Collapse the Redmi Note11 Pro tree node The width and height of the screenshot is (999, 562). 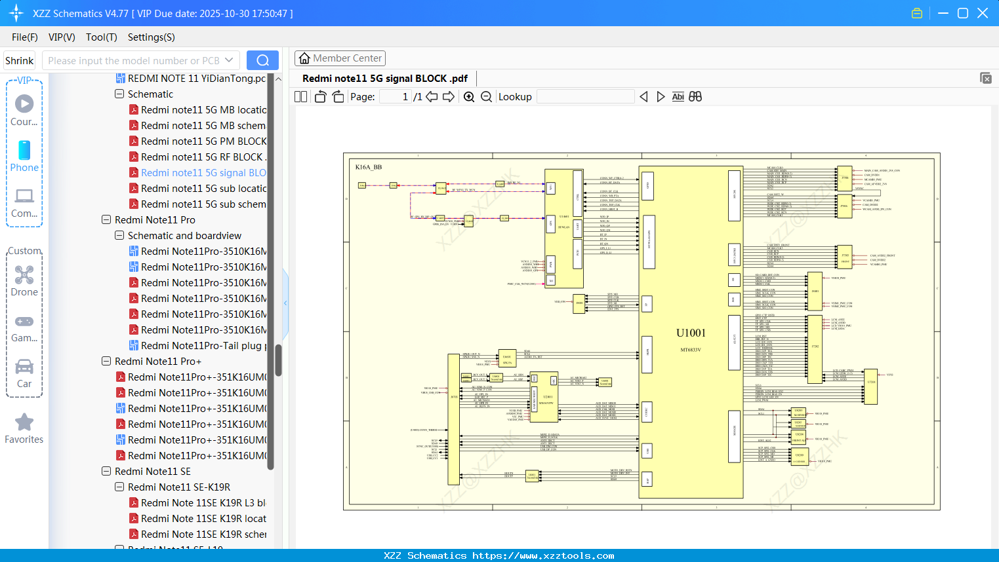(x=106, y=220)
